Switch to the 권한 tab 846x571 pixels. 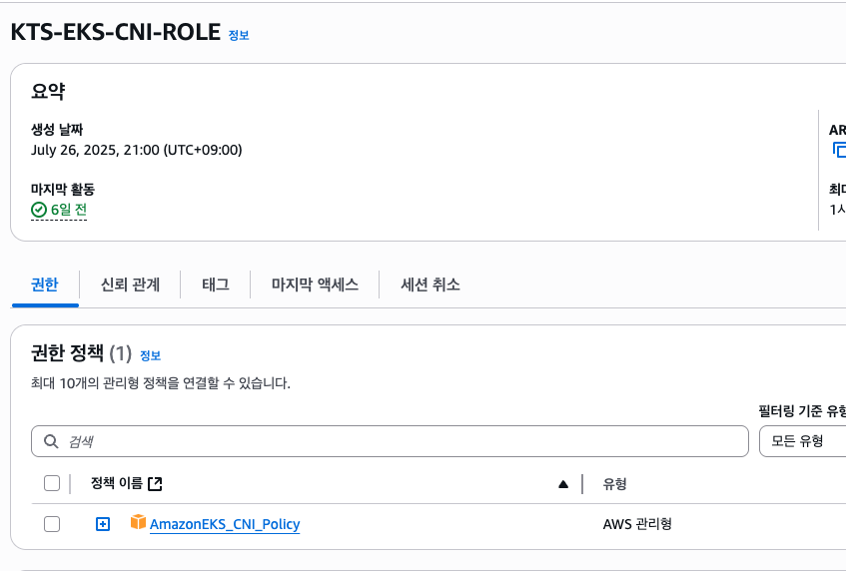[45, 285]
